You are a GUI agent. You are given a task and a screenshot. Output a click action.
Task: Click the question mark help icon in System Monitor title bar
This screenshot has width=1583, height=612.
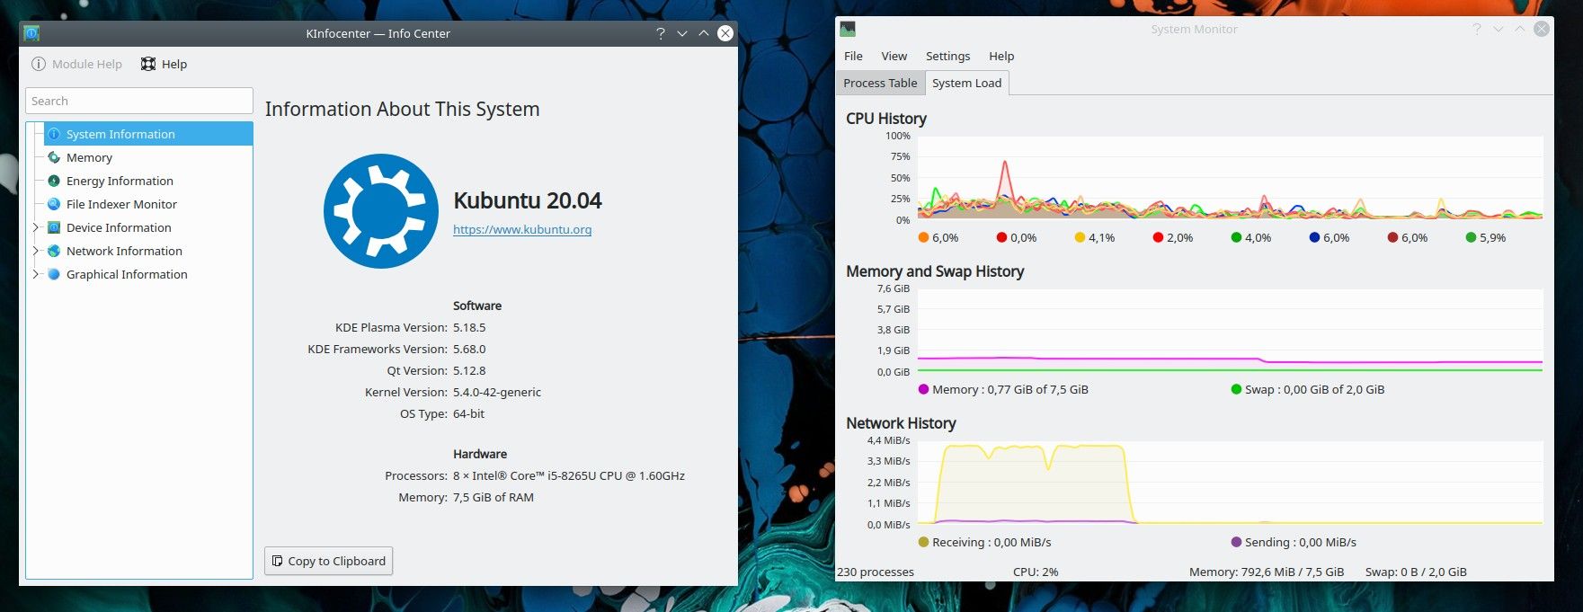click(x=1476, y=29)
